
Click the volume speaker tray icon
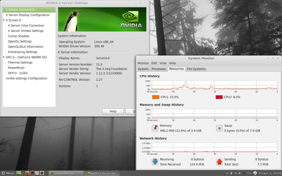[x=240, y=173]
